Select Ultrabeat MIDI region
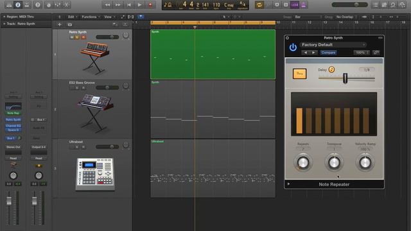Screen dimensions: 411x231 tap(213, 168)
